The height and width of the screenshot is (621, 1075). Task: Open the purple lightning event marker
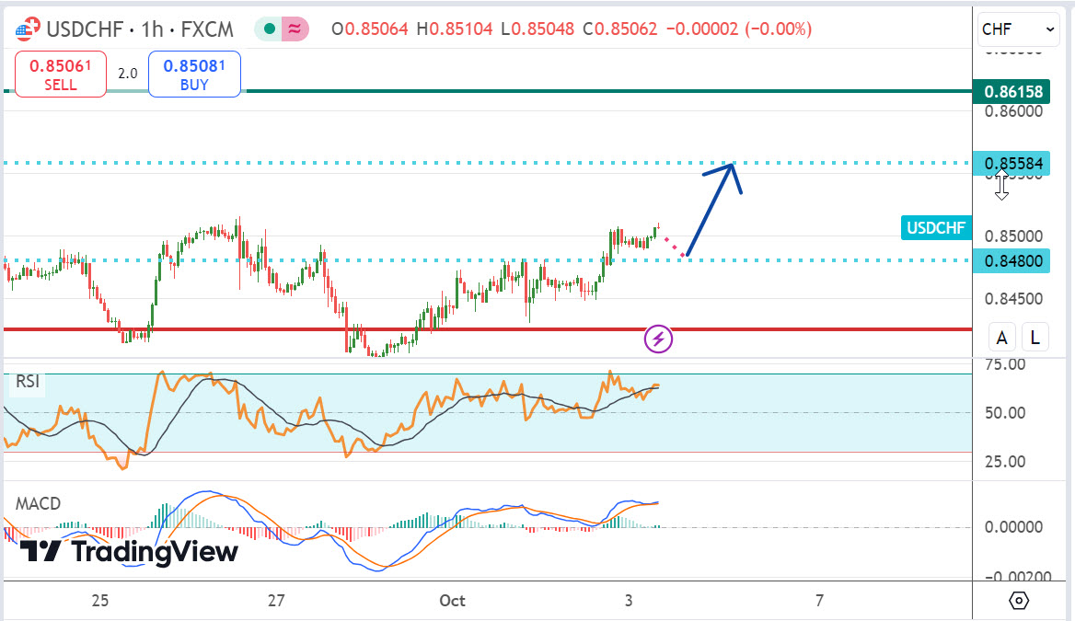pyautogui.click(x=659, y=339)
